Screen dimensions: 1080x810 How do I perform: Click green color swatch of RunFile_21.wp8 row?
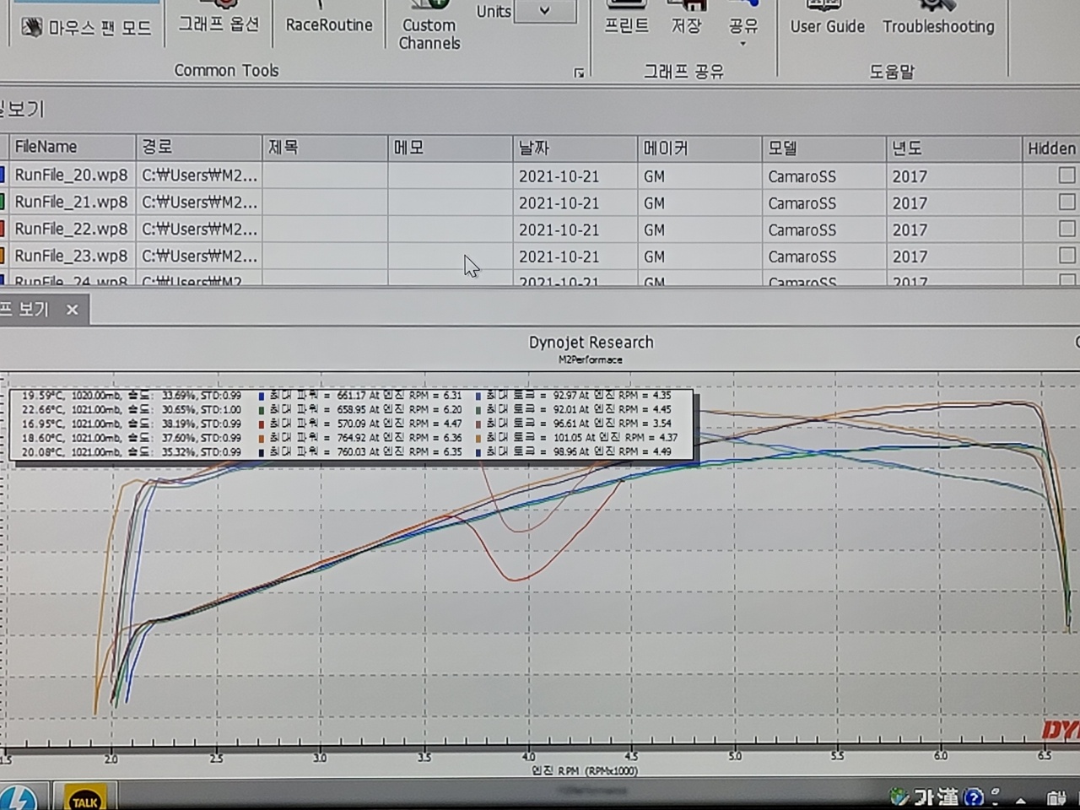pyautogui.click(x=3, y=202)
